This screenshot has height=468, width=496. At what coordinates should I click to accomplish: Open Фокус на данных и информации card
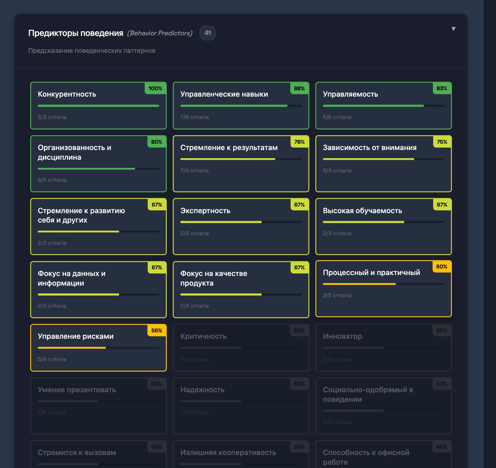pos(98,289)
